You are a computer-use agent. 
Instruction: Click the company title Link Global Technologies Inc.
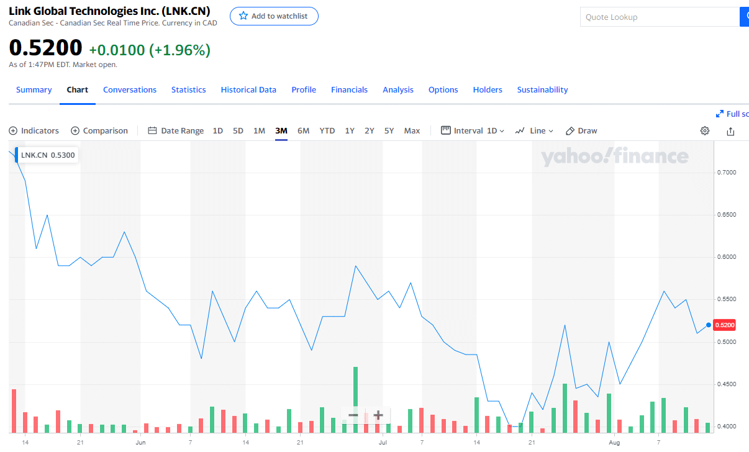coord(109,11)
